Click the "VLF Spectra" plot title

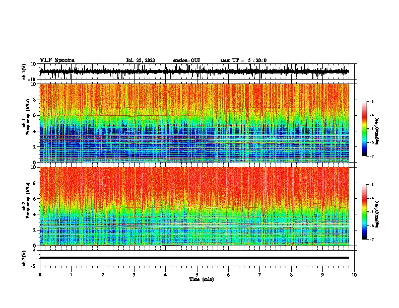pos(57,60)
